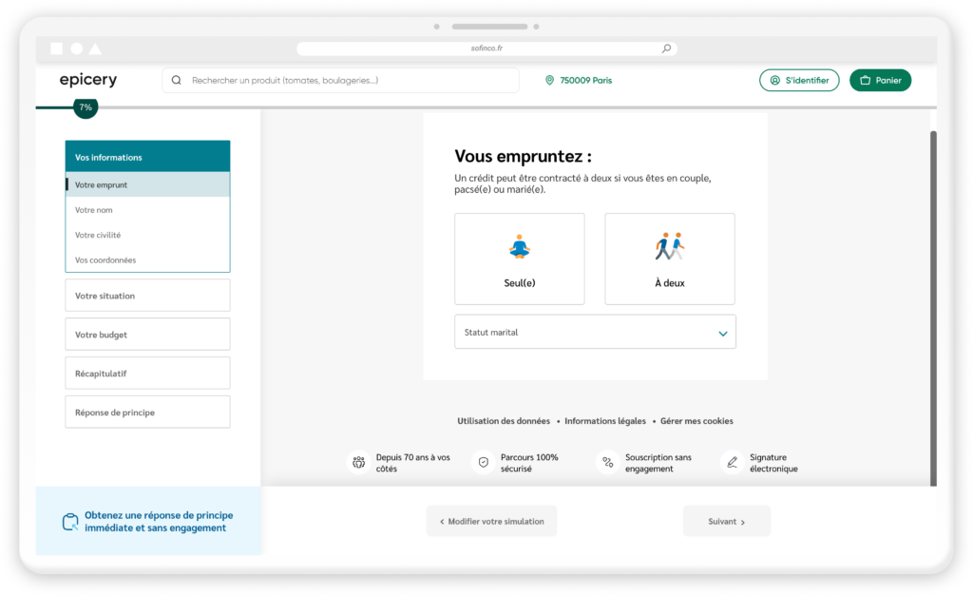Open the Statut marital dropdown

(595, 333)
